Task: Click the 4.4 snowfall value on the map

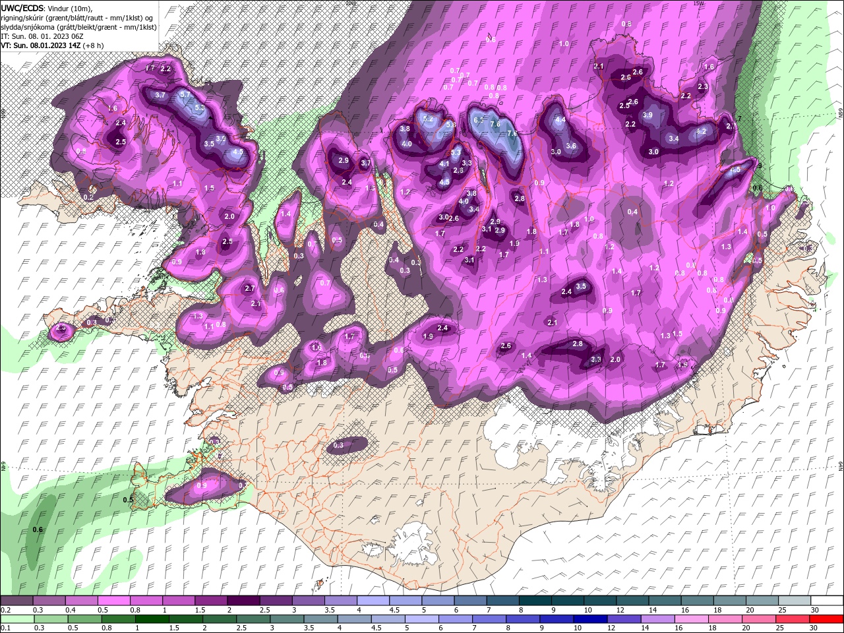Action: tap(560, 120)
